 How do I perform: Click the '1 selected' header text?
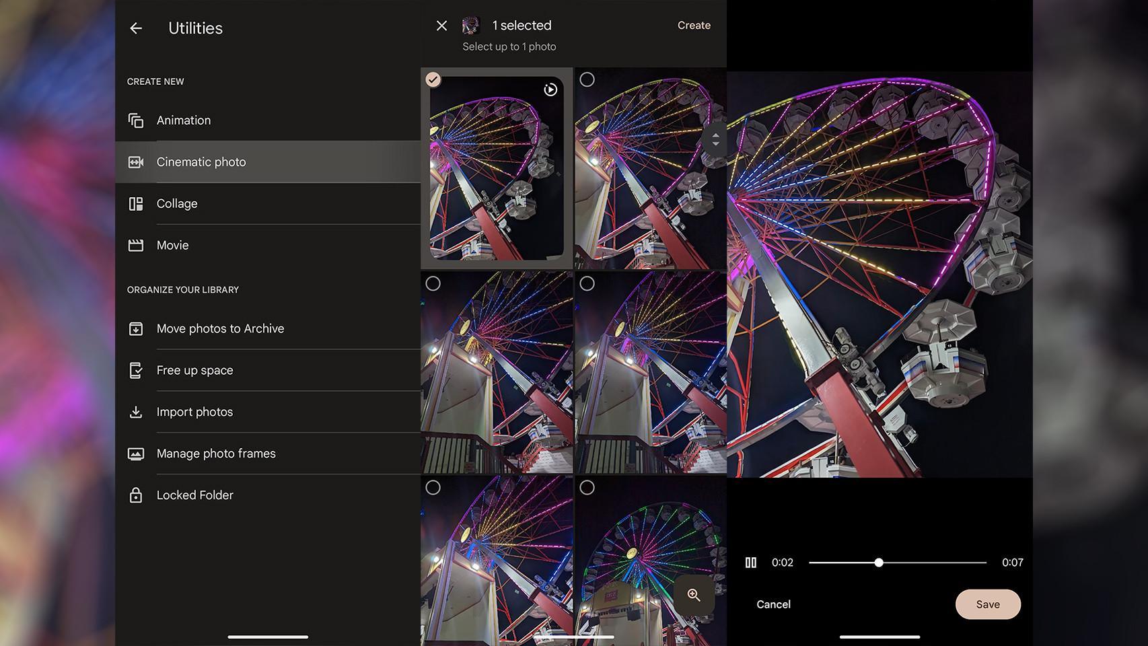coord(522,26)
